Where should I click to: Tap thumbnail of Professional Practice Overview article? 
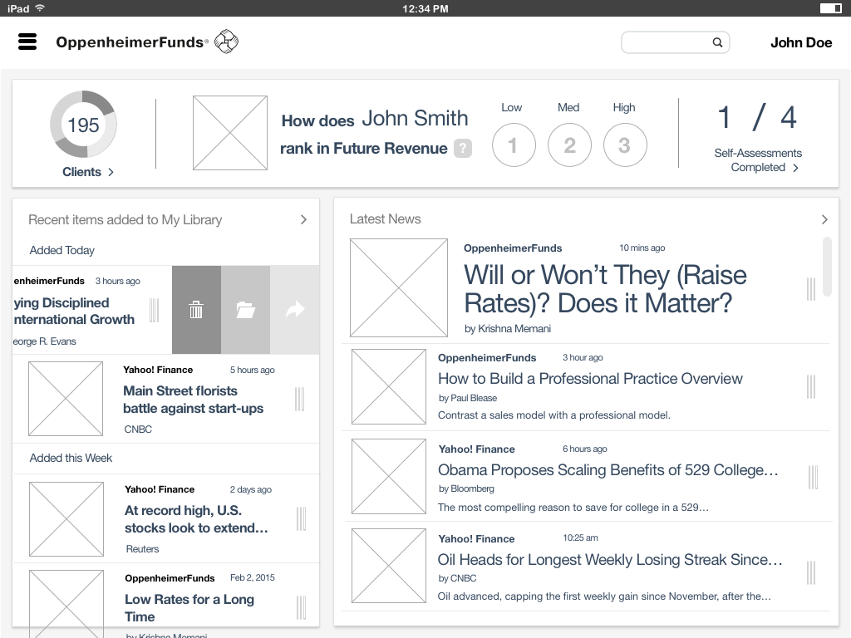[x=389, y=387]
